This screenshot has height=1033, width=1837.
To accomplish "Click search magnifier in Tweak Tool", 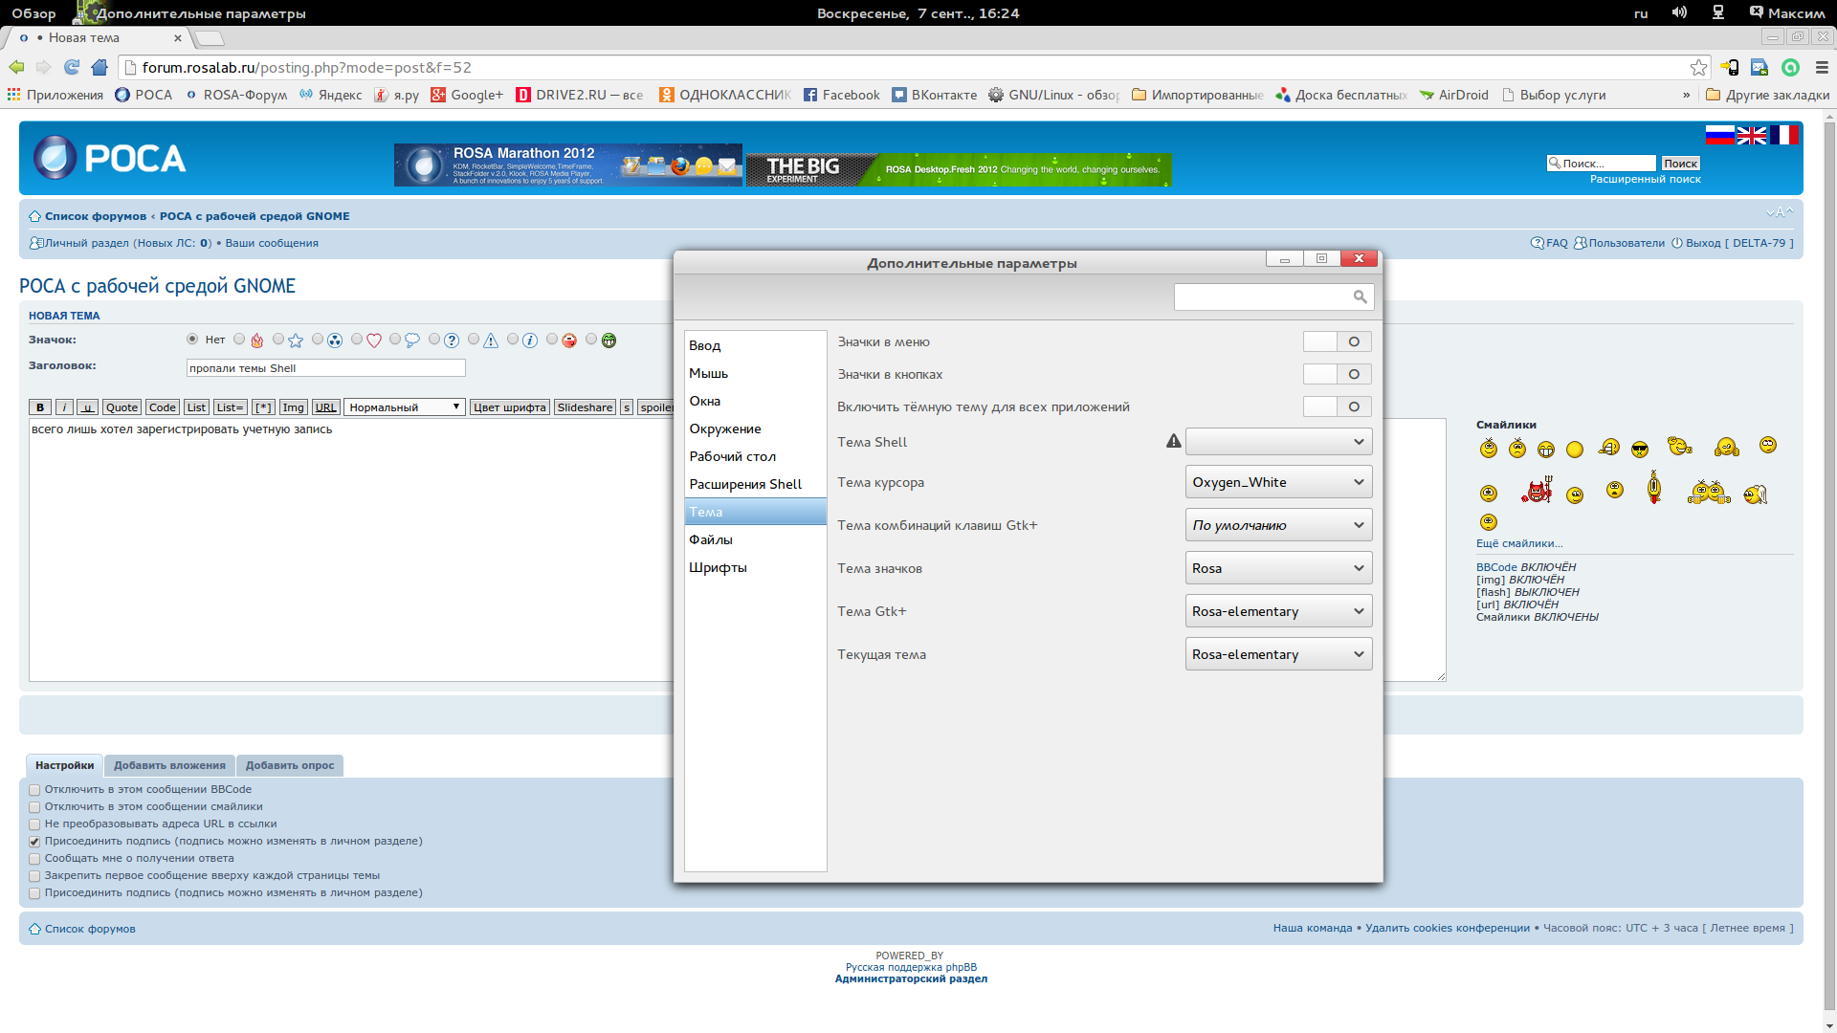I will coord(1360,297).
